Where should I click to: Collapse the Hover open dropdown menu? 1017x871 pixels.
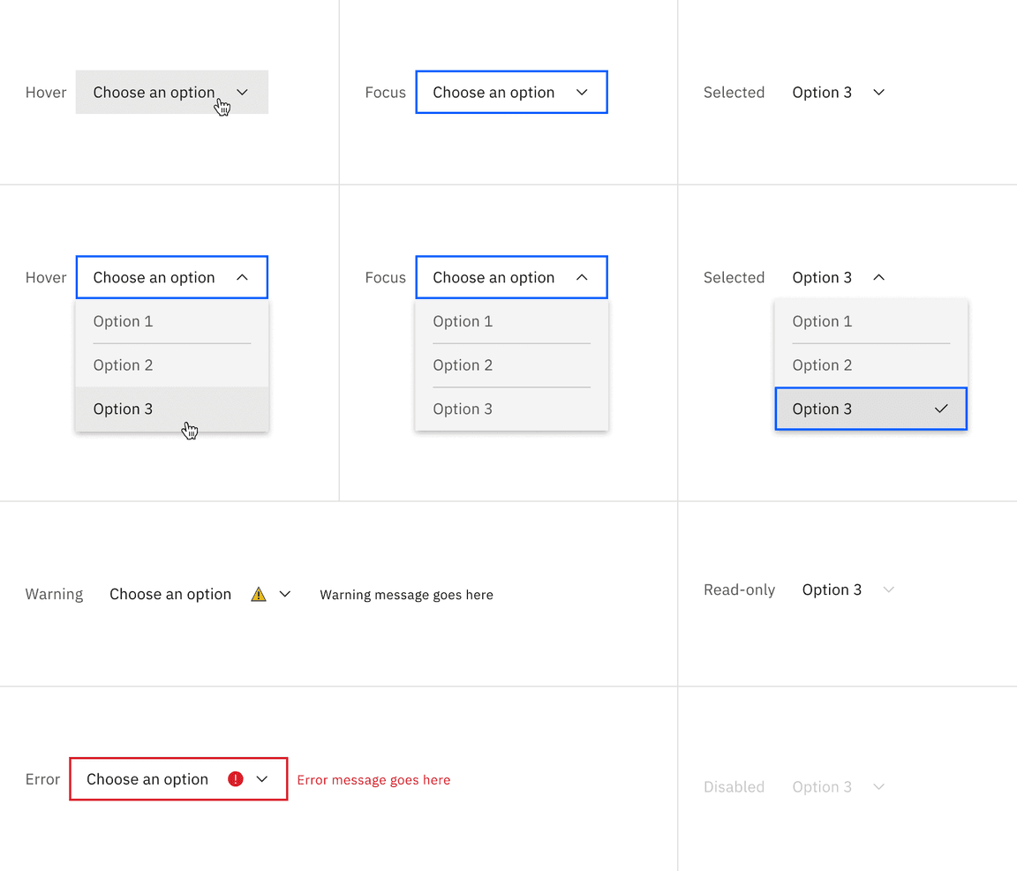(241, 276)
